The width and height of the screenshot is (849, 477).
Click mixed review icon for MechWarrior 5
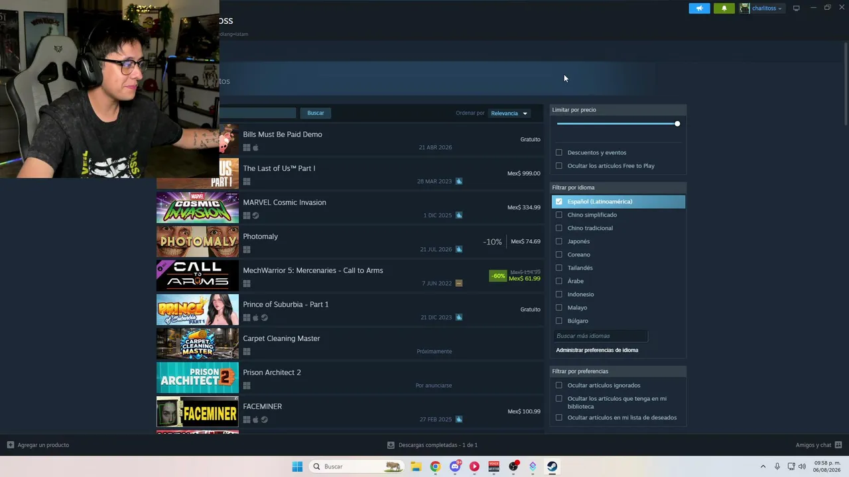[459, 283]
